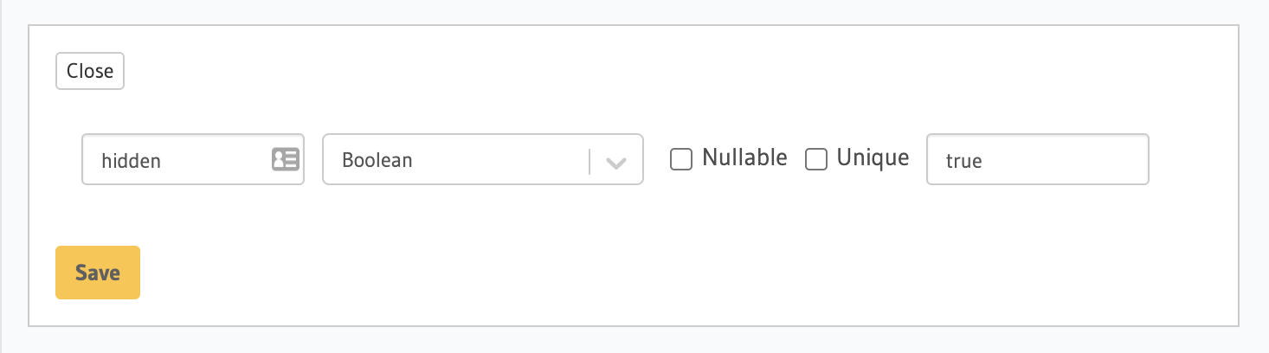Expand the column type selector showing Boolean

point(483,159)
